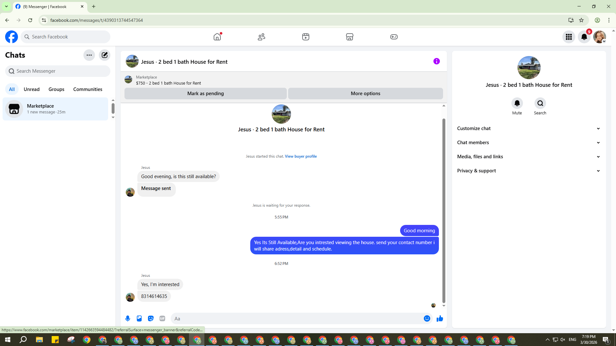Switch to the Unread chats tab
Viewport: 616px width, 346px height.
point(31,89)
